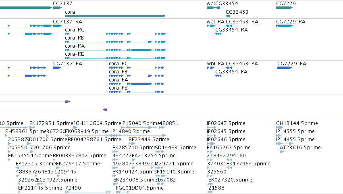This screenshot has width=343, height=194.
Task: Select EST IP02645.5prime
Action: point(226,131)
